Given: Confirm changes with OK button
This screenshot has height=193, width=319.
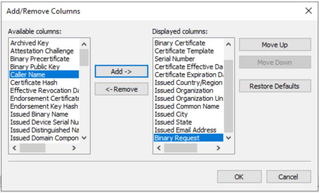Looking at the screenshot, I should [x=239, y=177].
